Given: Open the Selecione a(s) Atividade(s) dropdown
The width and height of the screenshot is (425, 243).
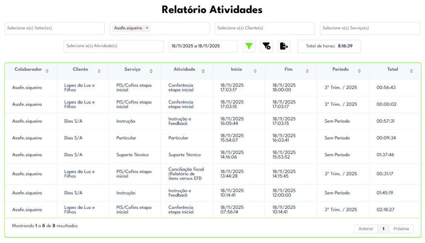Looking at the screenshot, I should (x=113, y=46).
